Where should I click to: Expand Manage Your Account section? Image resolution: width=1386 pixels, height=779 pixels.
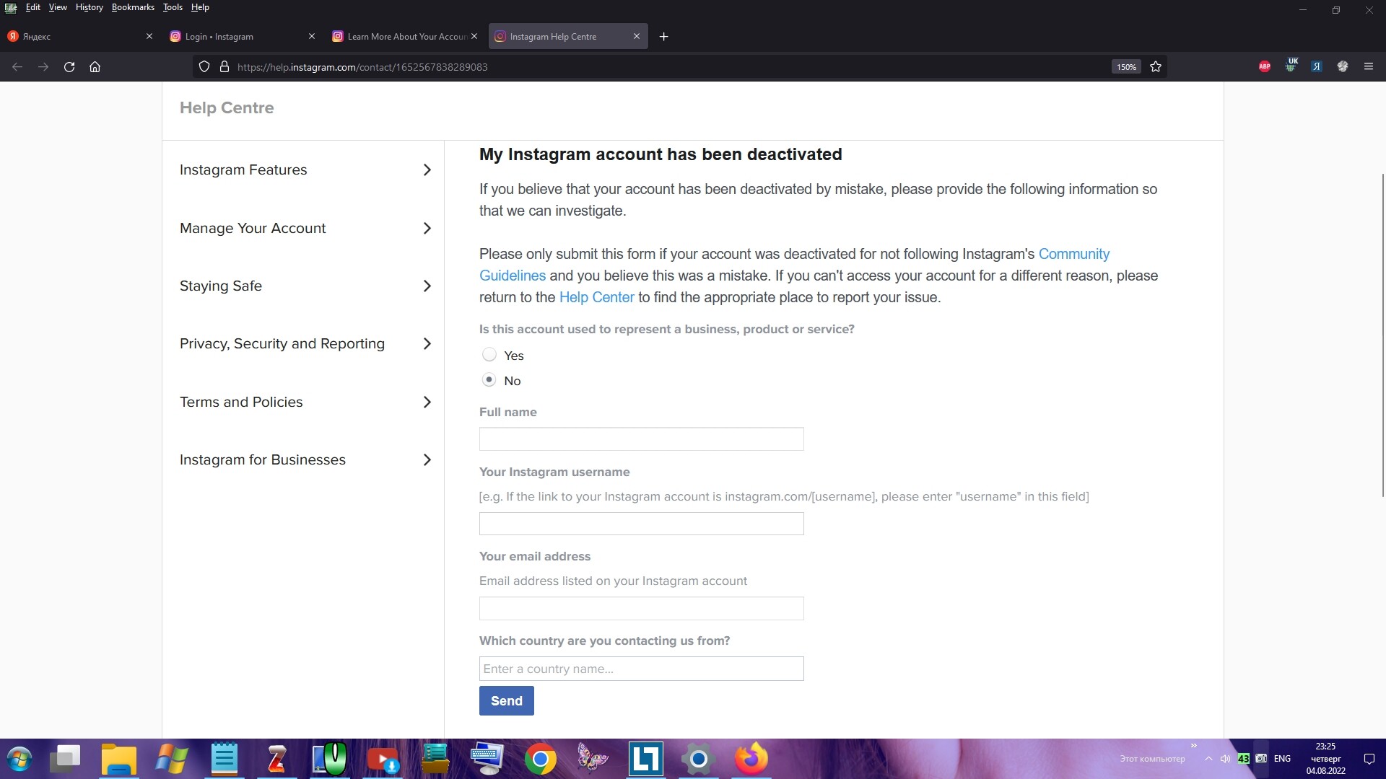[x=305, y=228]
